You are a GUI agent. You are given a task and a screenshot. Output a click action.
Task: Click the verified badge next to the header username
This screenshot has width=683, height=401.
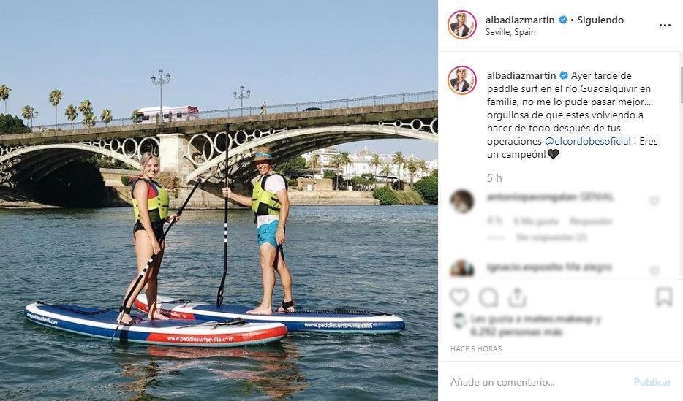(x=563, y=20)
